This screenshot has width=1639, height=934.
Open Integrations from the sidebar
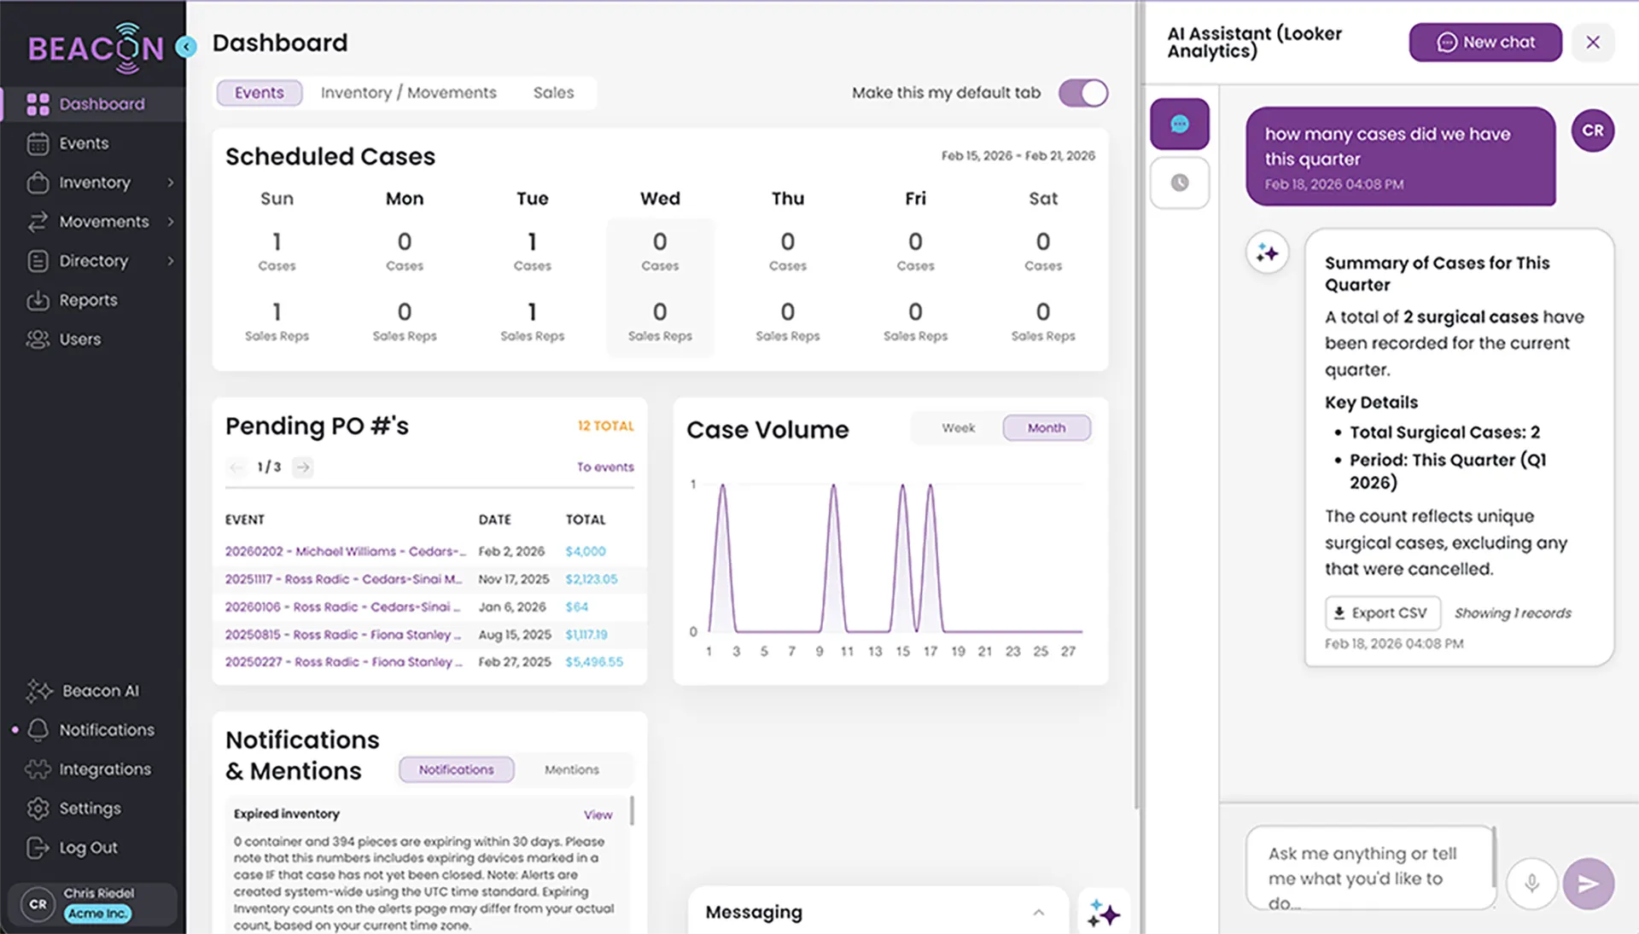click(104, 769)
